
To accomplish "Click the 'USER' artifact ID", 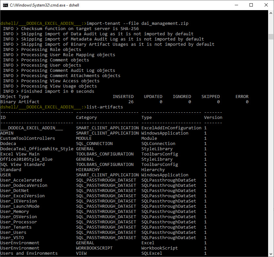I will [6, 175].
